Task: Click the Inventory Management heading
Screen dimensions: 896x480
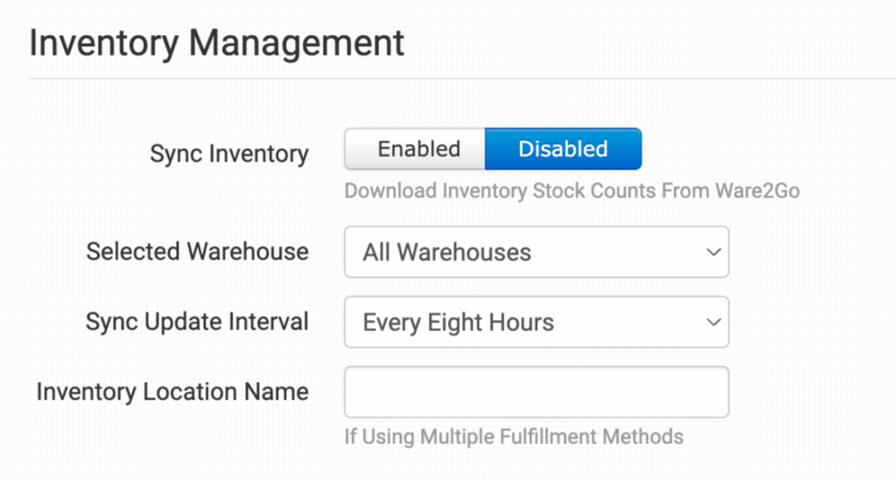Action: pos(216,43)
